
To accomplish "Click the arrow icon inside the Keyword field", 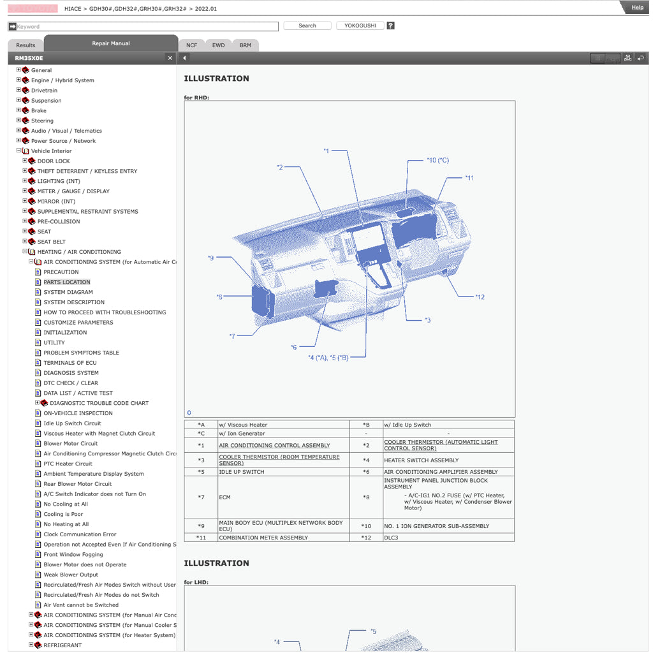I will tap(13, 26).
